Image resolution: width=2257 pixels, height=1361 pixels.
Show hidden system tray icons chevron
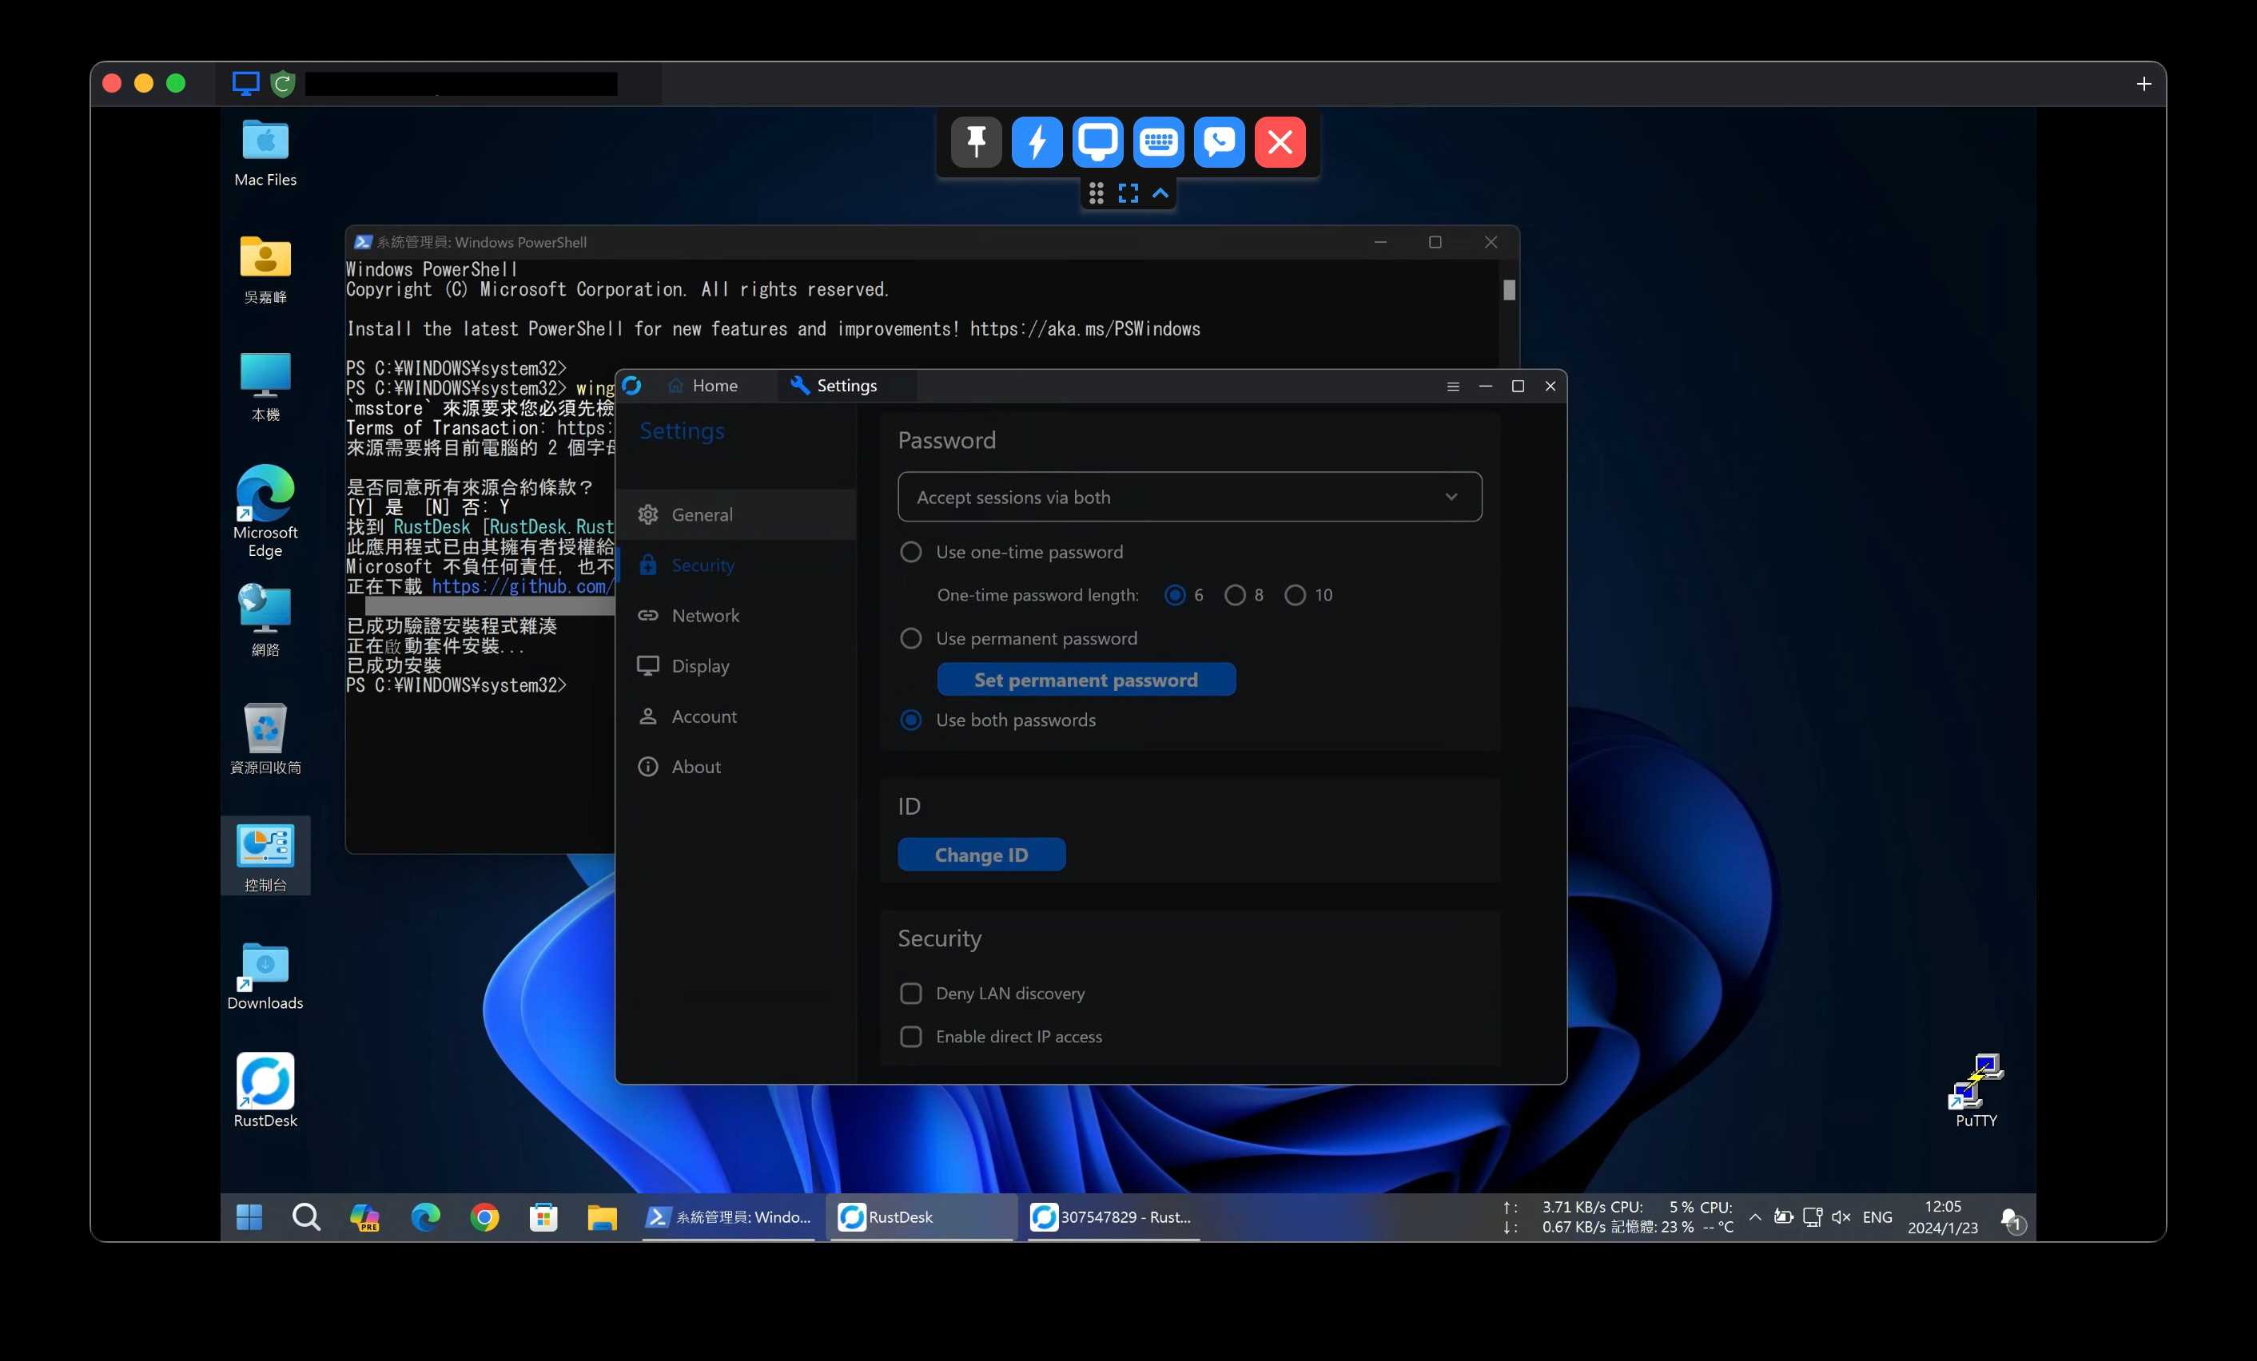1754,1216
